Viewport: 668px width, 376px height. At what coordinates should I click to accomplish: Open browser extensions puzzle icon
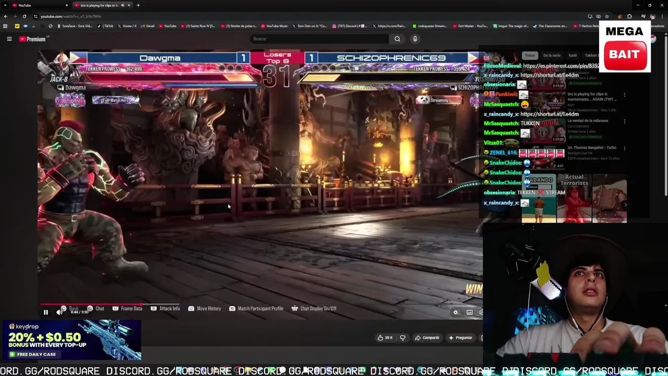[x=629, y=16]
